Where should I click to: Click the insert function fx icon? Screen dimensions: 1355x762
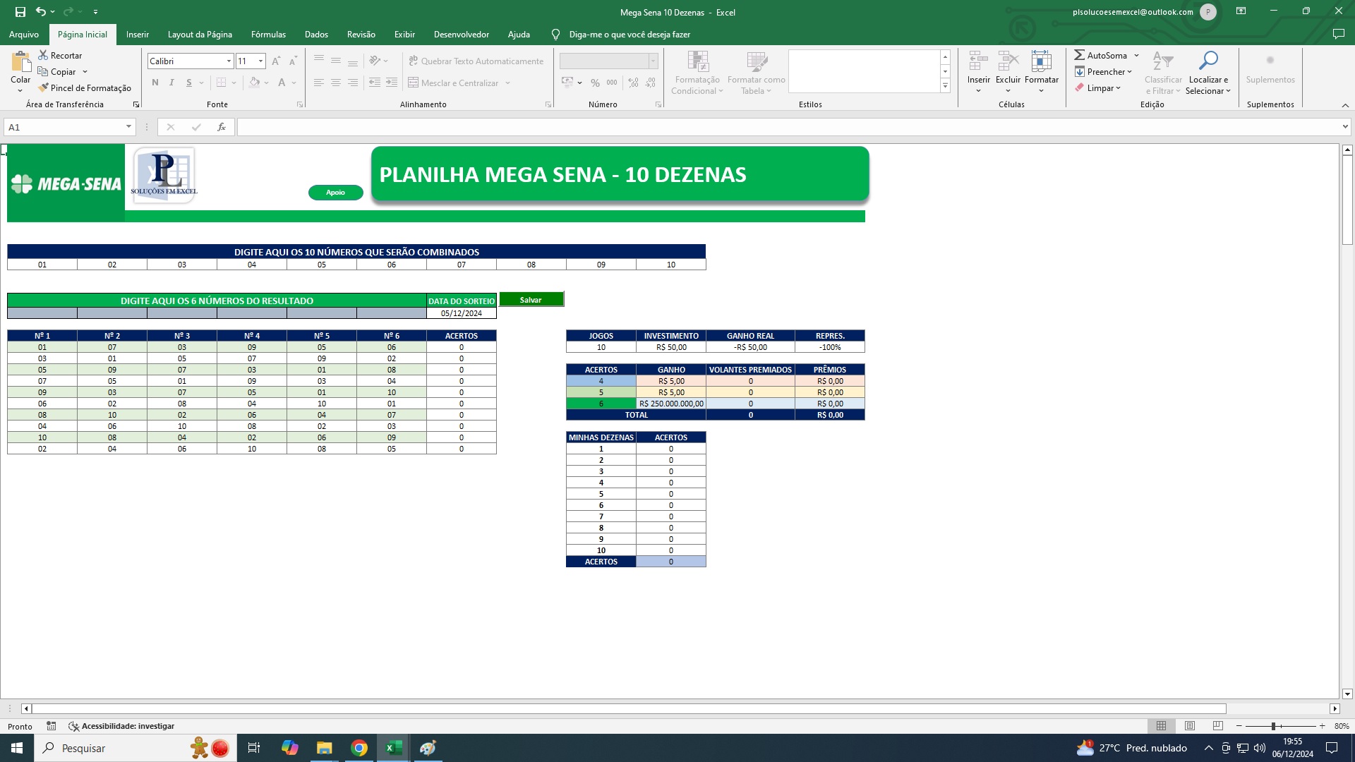[222, 127]
